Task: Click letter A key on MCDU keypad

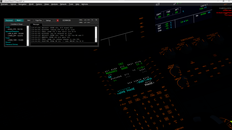Action: [143, 104]
